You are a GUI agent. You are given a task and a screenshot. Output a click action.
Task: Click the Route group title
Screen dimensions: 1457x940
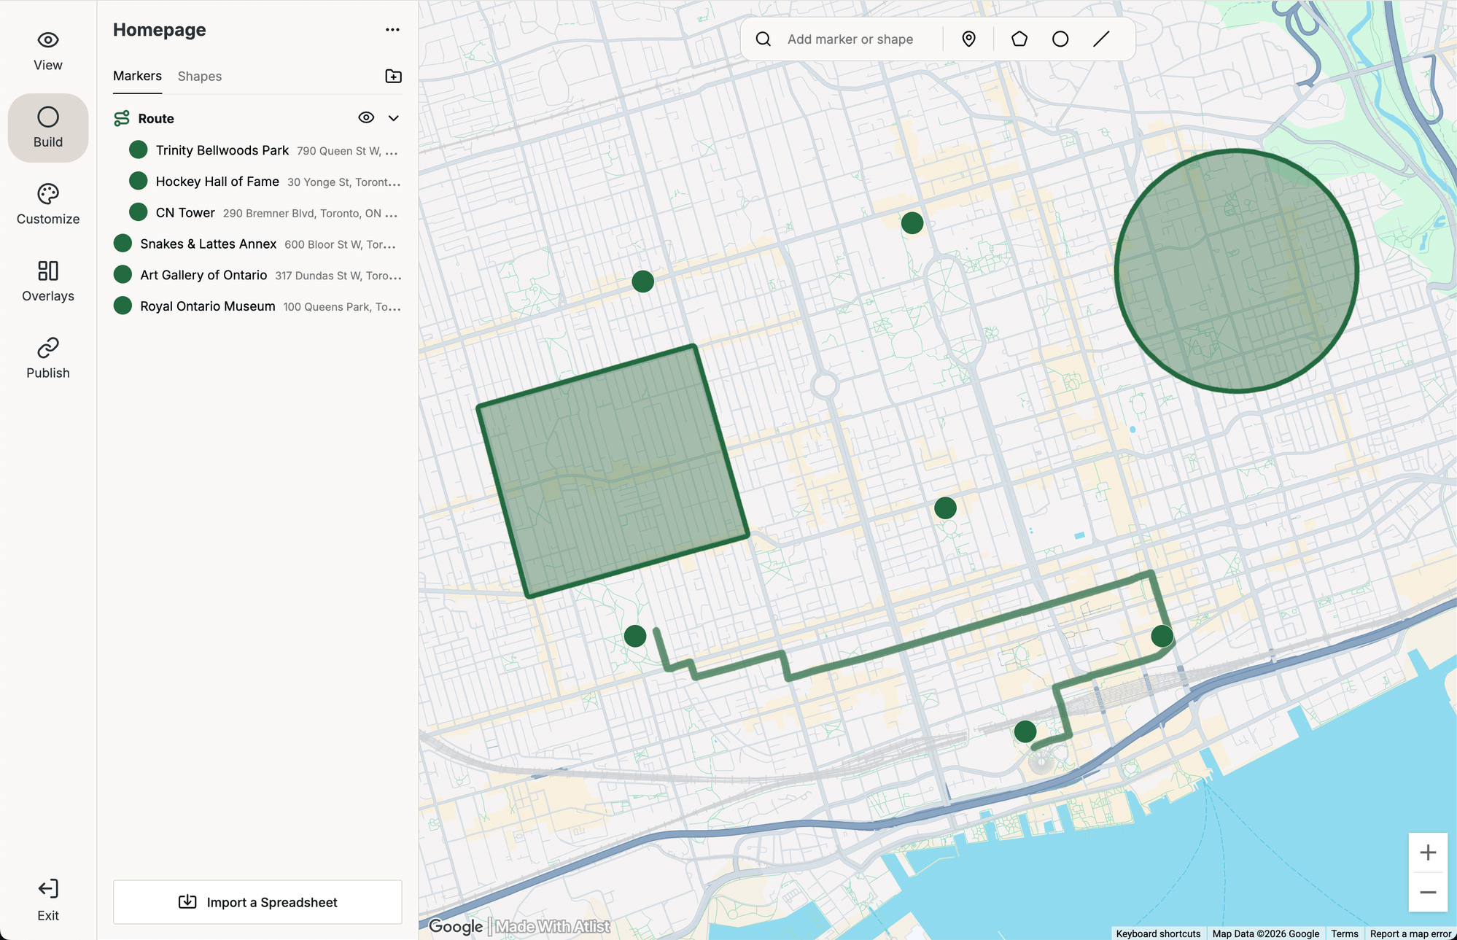156,118
